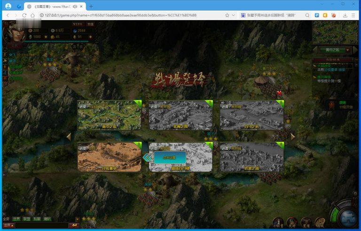The image size is (361, 231).
Task: Select the 讨伐董卓 battlefield card
Action: pyautogui.click(x=110, y=157)
